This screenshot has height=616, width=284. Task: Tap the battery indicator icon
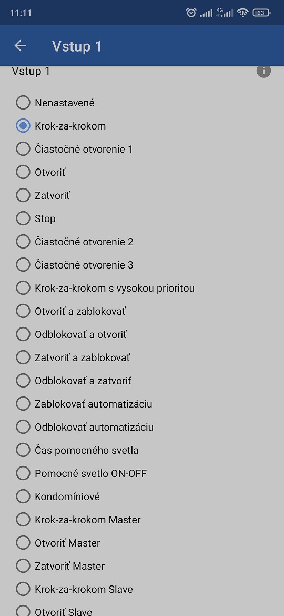tap(261, 13)
